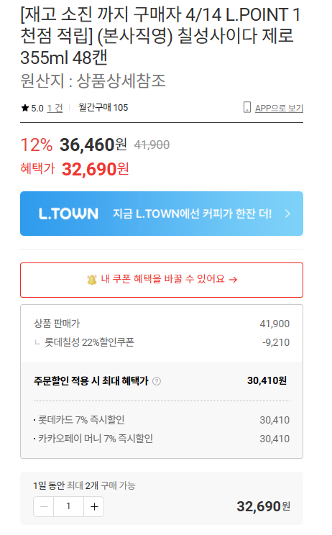Click the L.TOWN logo in blue banner

(x=68, y=214)
